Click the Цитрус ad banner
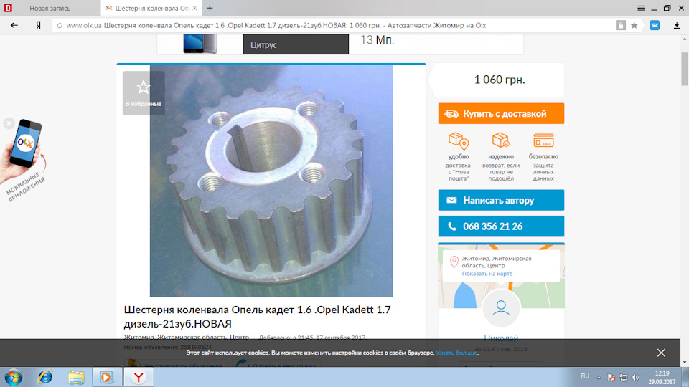This screenshot has width=689, height=387. click(x=296, y=44)
